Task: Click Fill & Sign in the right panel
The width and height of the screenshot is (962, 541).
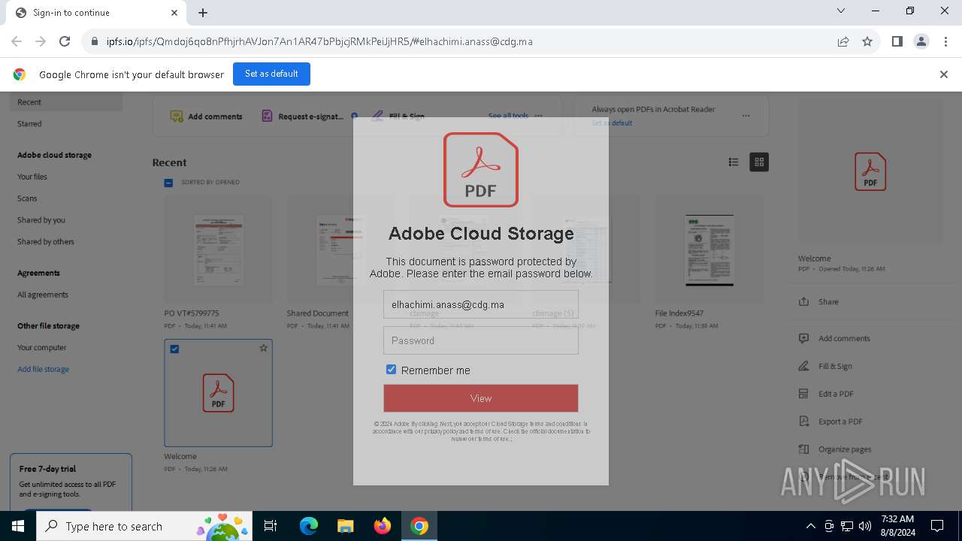Action: coord(835,366)
